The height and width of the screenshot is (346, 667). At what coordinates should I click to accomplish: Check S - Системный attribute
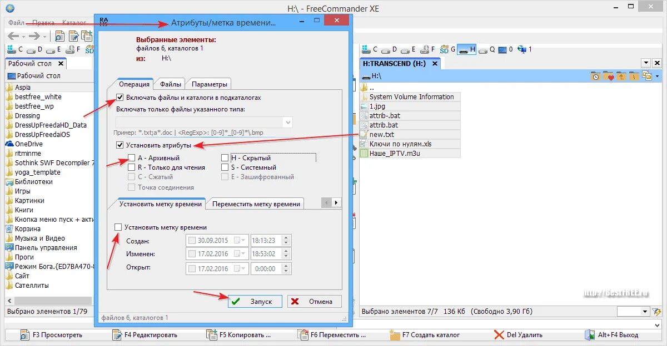pyautogui.click(x=225, y=167)
